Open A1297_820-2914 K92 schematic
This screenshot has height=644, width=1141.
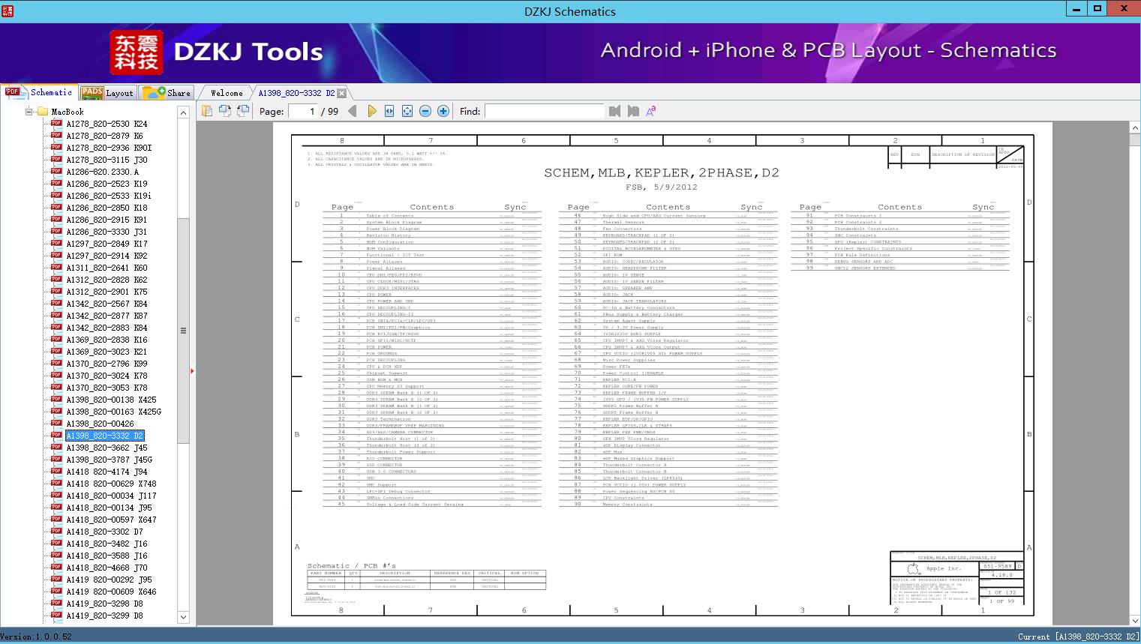point(107,256)
